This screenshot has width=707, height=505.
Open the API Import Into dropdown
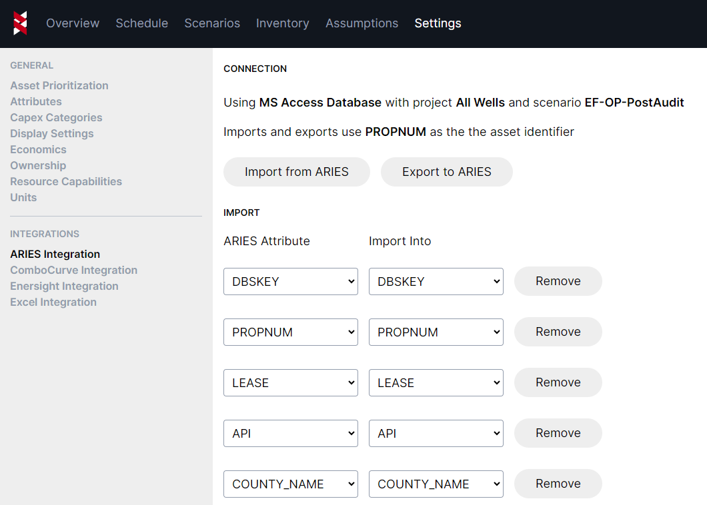(436, 434)
